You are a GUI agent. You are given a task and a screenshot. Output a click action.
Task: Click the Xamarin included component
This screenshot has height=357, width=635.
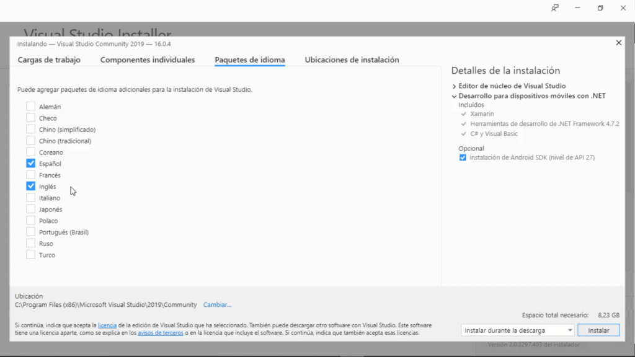click(482, 114)
